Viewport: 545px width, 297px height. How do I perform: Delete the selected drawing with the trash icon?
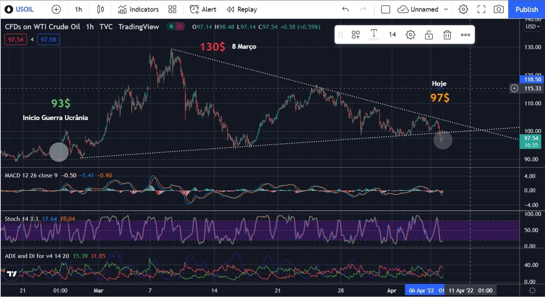447,35
